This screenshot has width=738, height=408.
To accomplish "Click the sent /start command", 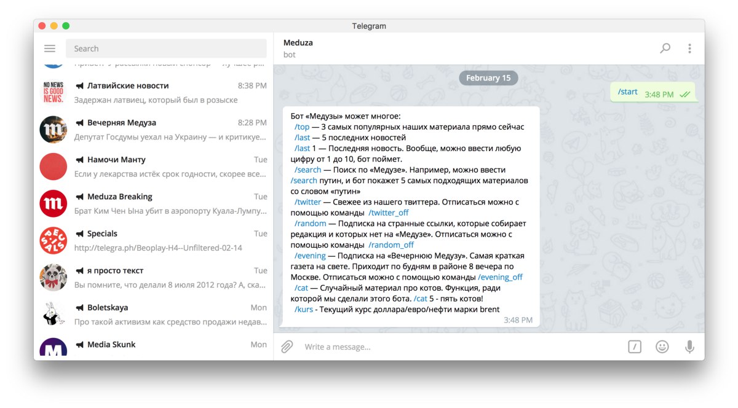I will (627, 92).
